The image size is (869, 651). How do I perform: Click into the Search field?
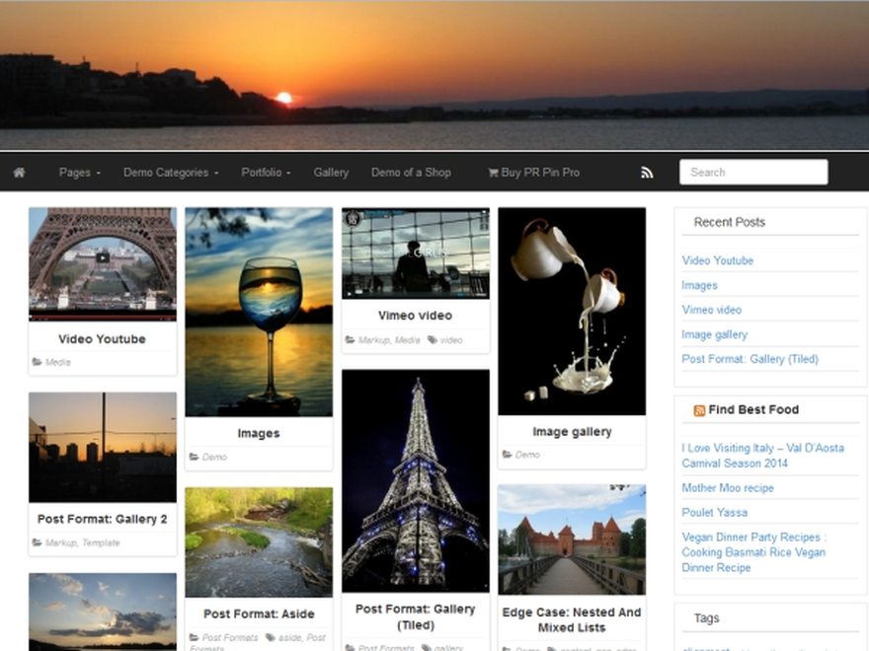tap(753, 173)
